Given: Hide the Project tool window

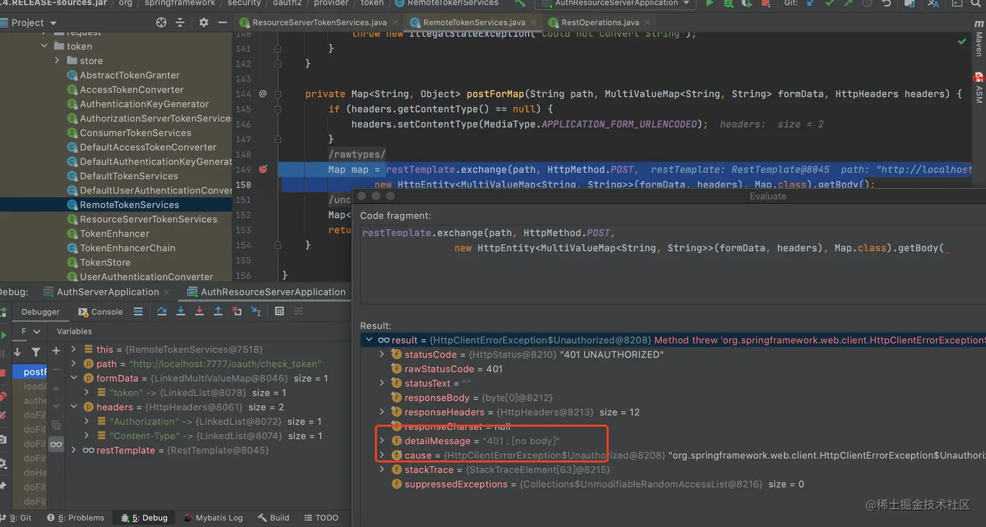Looking at the screenshot, I should [x=223, y=22].
